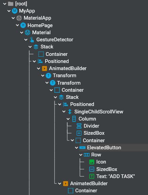Click the root folder icon
Viewport: 148px width, 195px height.
coord(11,4)
